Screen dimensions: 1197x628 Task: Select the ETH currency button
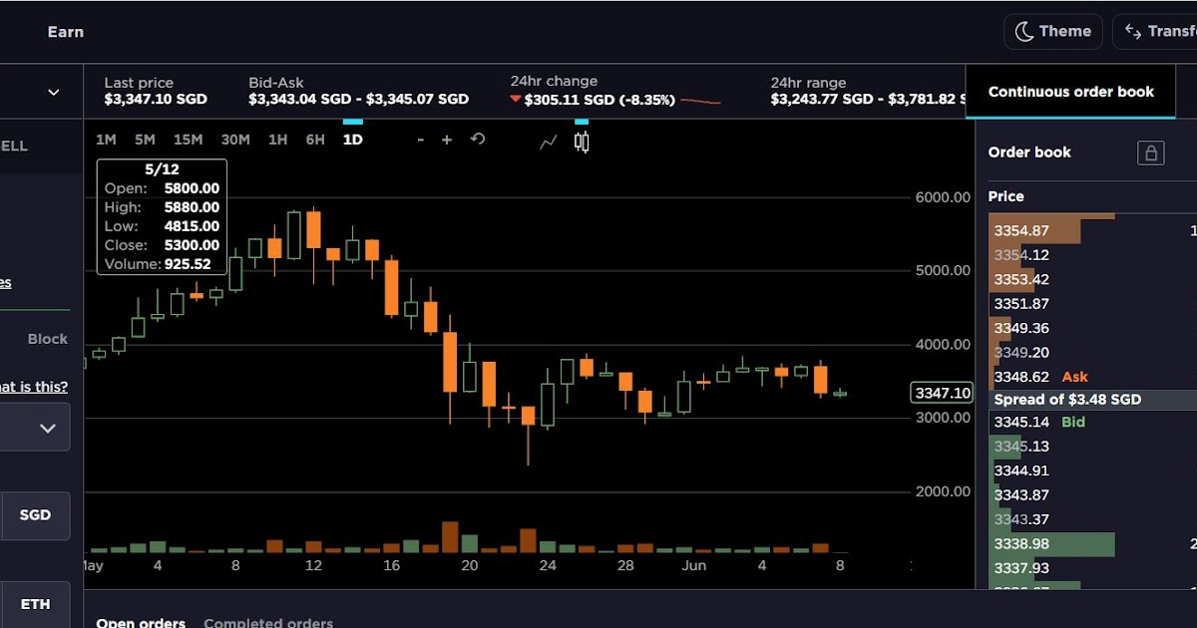click(x=36, y=604)
